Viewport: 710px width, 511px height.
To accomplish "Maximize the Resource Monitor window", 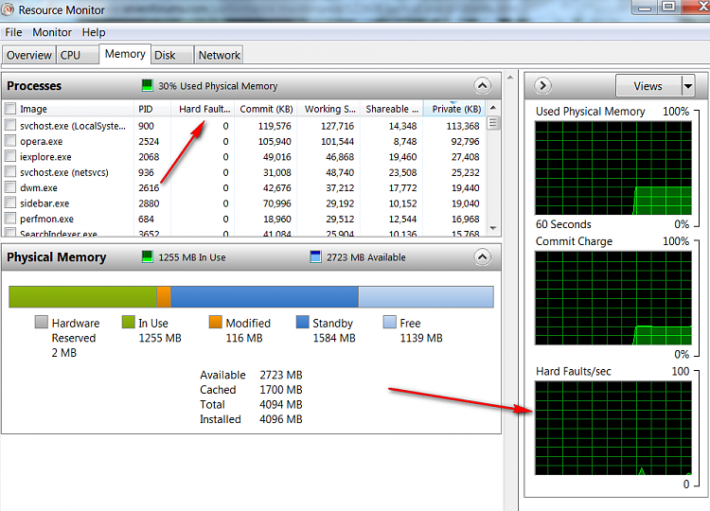I will pos(668,7).
